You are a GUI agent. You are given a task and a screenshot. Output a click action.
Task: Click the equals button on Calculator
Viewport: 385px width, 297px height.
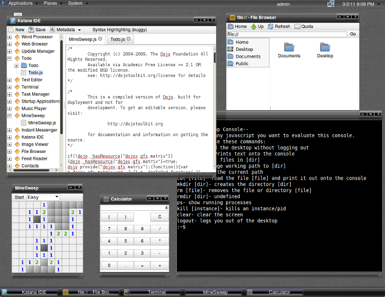click(142, 266)
